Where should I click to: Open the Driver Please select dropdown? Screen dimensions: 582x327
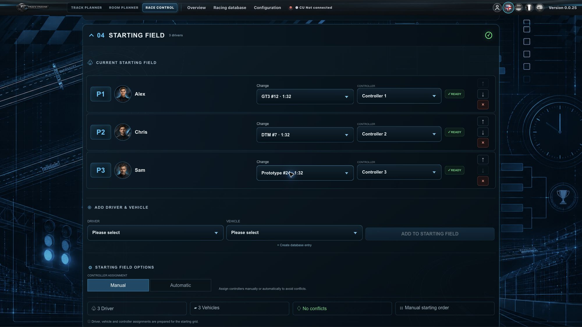click(155, 233)
